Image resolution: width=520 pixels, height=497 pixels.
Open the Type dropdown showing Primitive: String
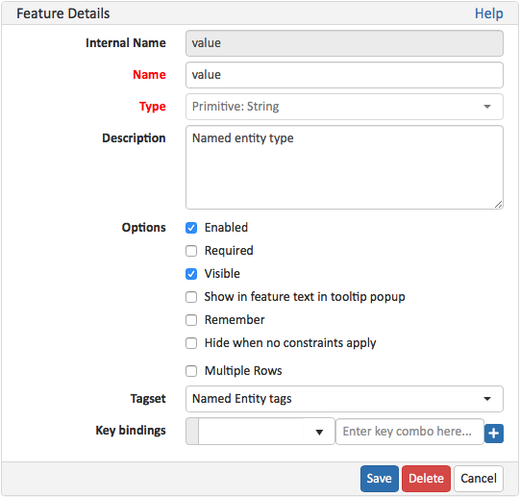[x=344, y=107]
